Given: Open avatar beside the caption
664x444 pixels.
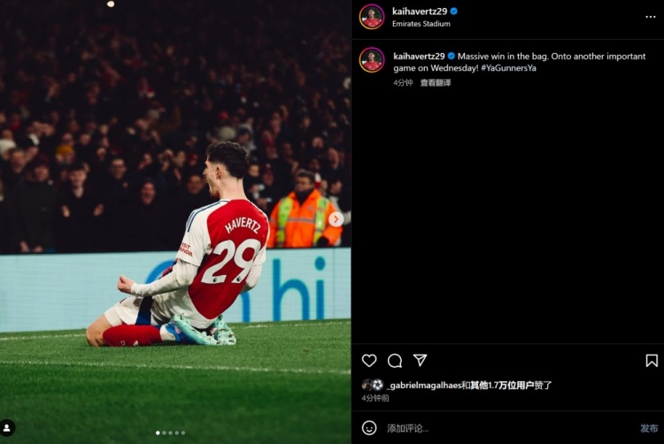Looking at the screenshot, I should 372,60.
